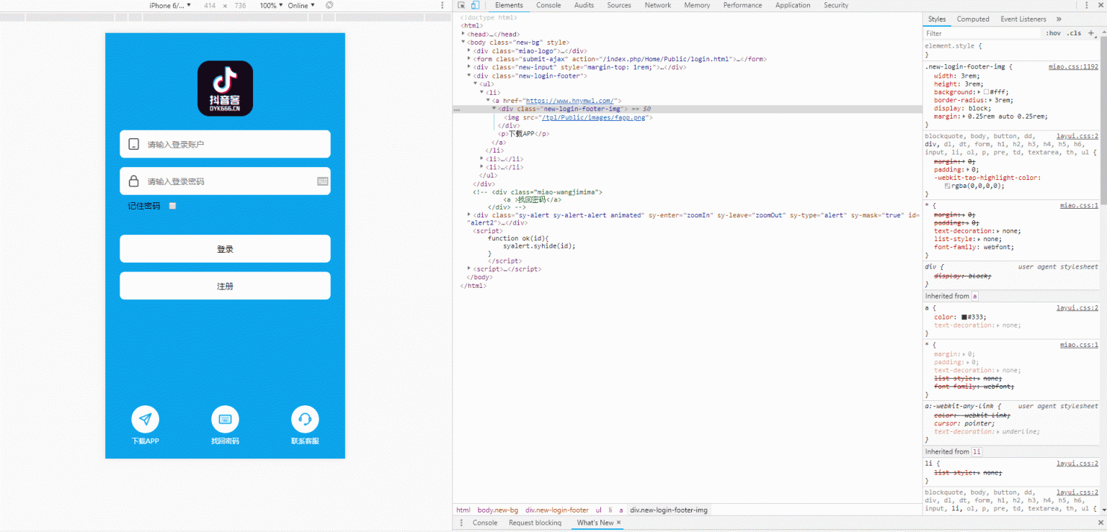Click the add new style rule plus
Image resolution: width=1107 pixels, height=532 pixels.
tap(1091, 33)
